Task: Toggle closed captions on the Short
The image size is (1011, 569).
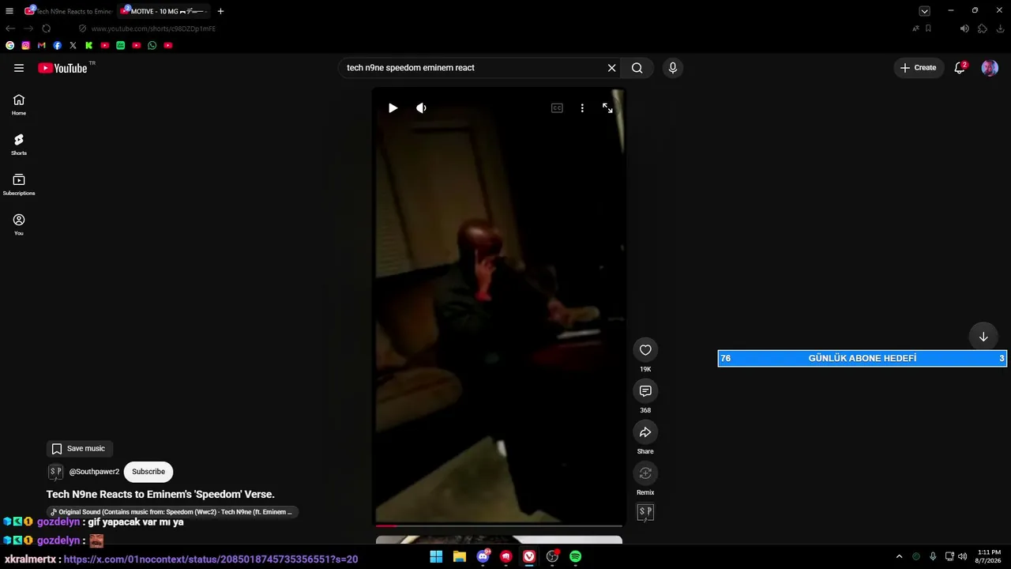Action: coord(557,108)
